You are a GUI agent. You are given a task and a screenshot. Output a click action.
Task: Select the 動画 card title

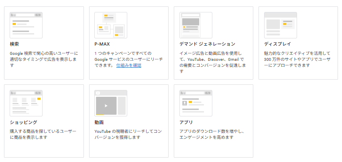pyautogui.click(x=99, y=122)
